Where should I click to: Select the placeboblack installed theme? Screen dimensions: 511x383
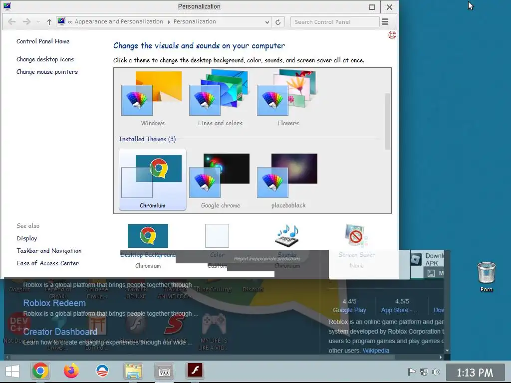288,180
